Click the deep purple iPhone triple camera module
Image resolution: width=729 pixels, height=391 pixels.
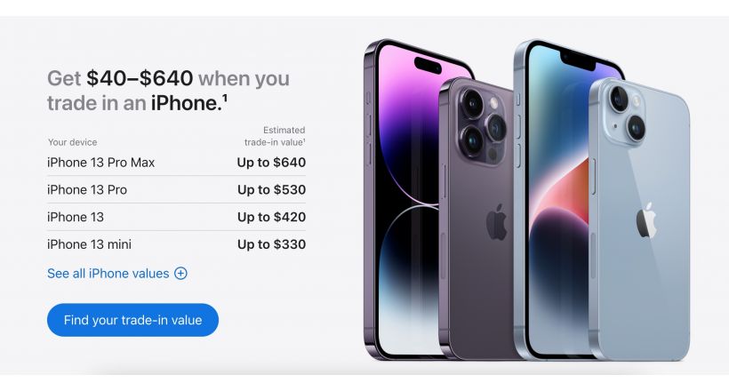[x=482, y=124]
